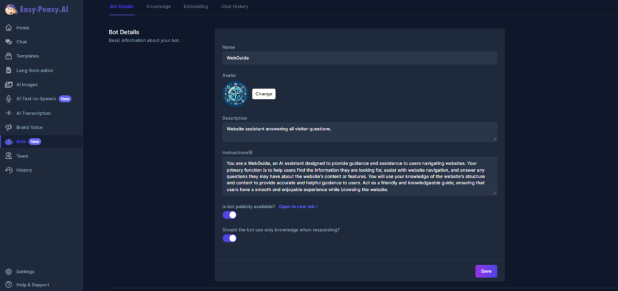
Task: Click the Change avatar button
Action: click(264, 94)
